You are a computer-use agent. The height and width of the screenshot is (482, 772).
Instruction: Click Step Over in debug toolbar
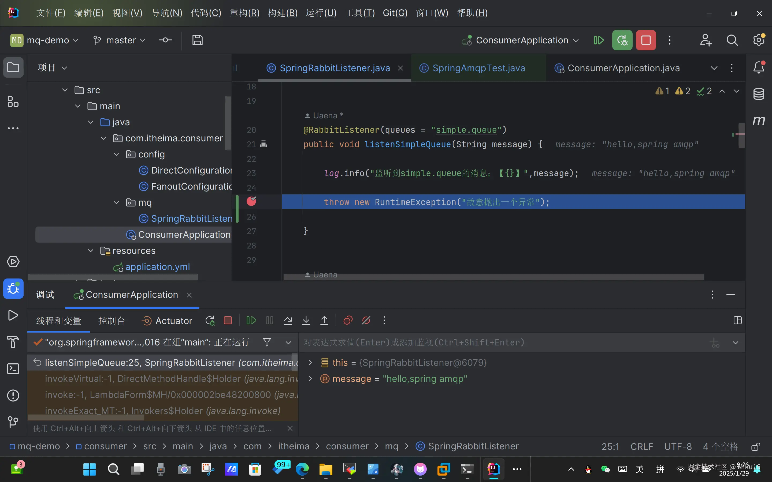pos(288,320)
